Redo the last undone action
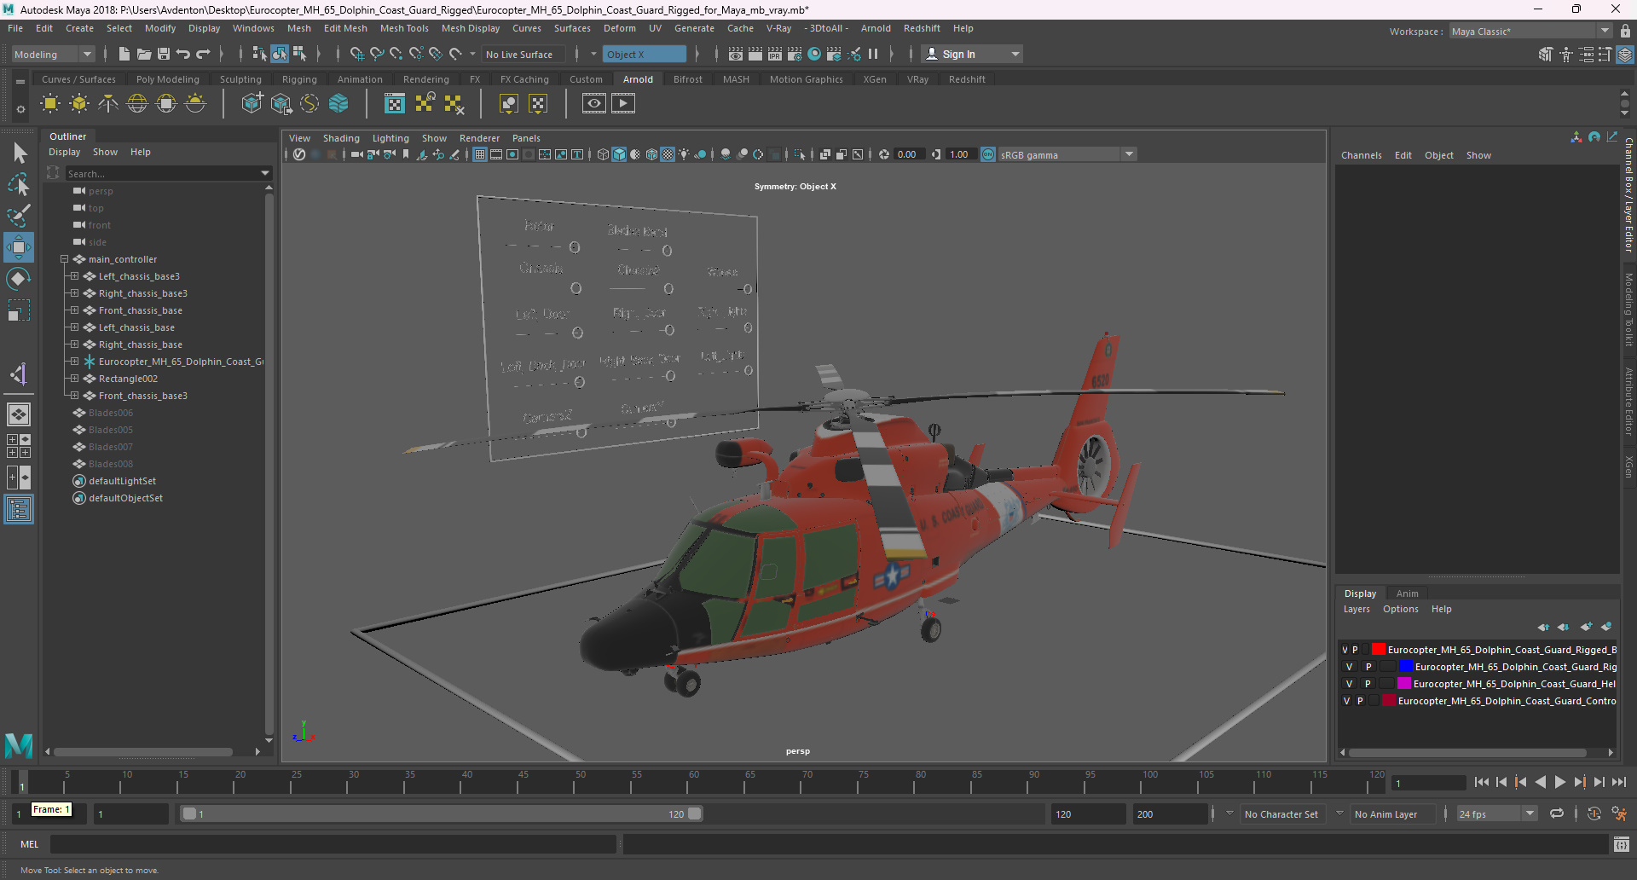Viewport: 1637px width, 880px height. pos(203,54)
